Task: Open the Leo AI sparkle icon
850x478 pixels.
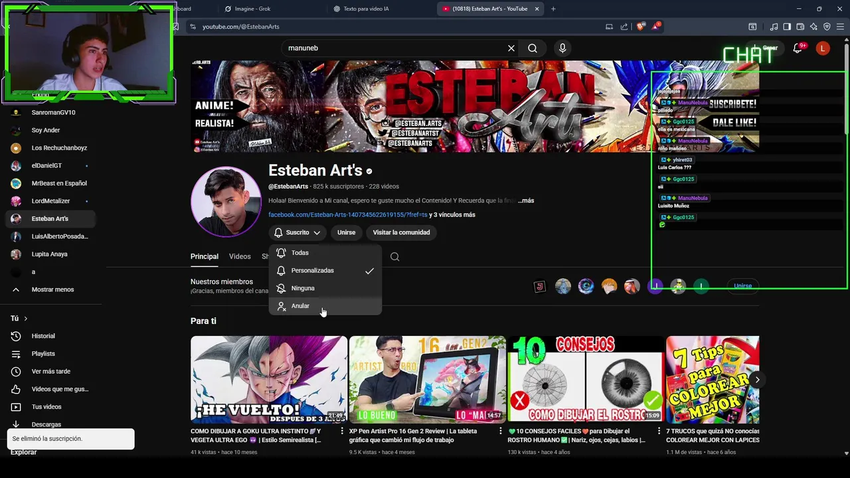Action: pyautogui.click(x=813, y=27)
